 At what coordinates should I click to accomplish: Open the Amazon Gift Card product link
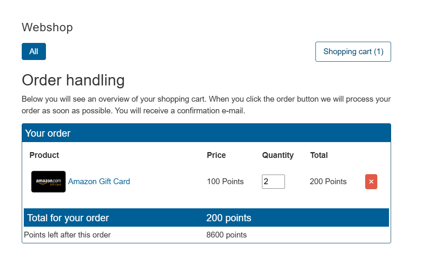99,182
